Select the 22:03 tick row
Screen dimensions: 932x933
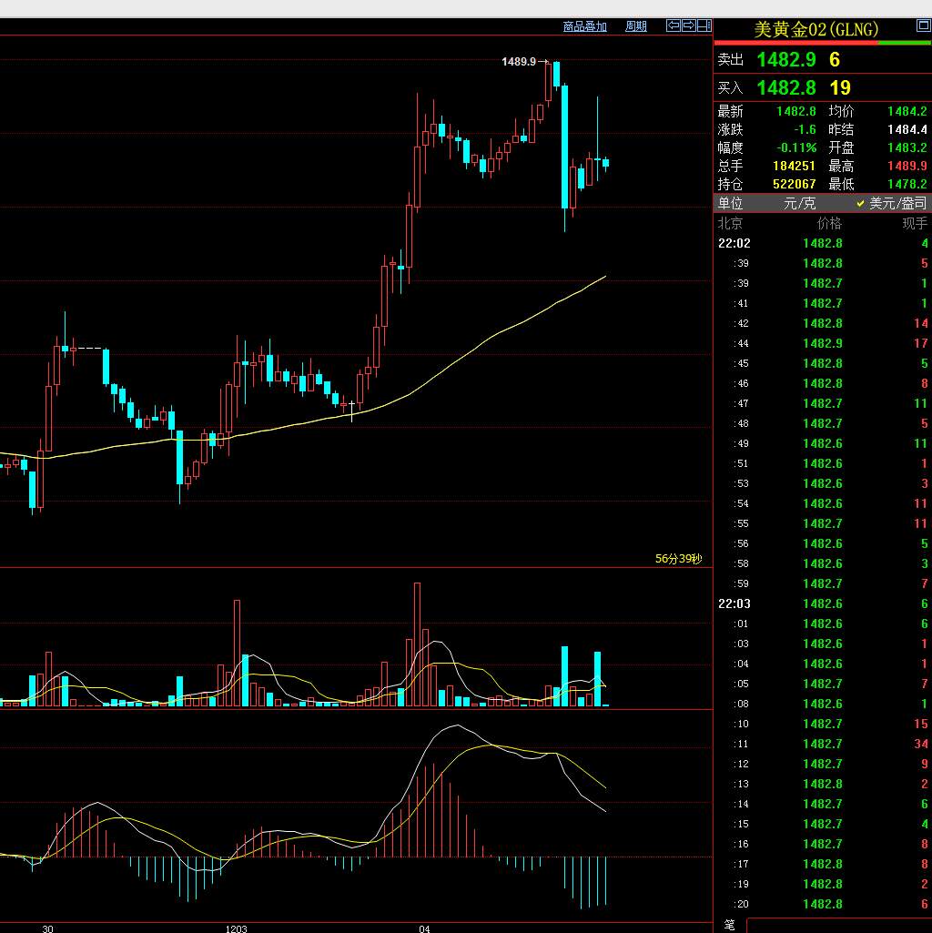(823, 603)
